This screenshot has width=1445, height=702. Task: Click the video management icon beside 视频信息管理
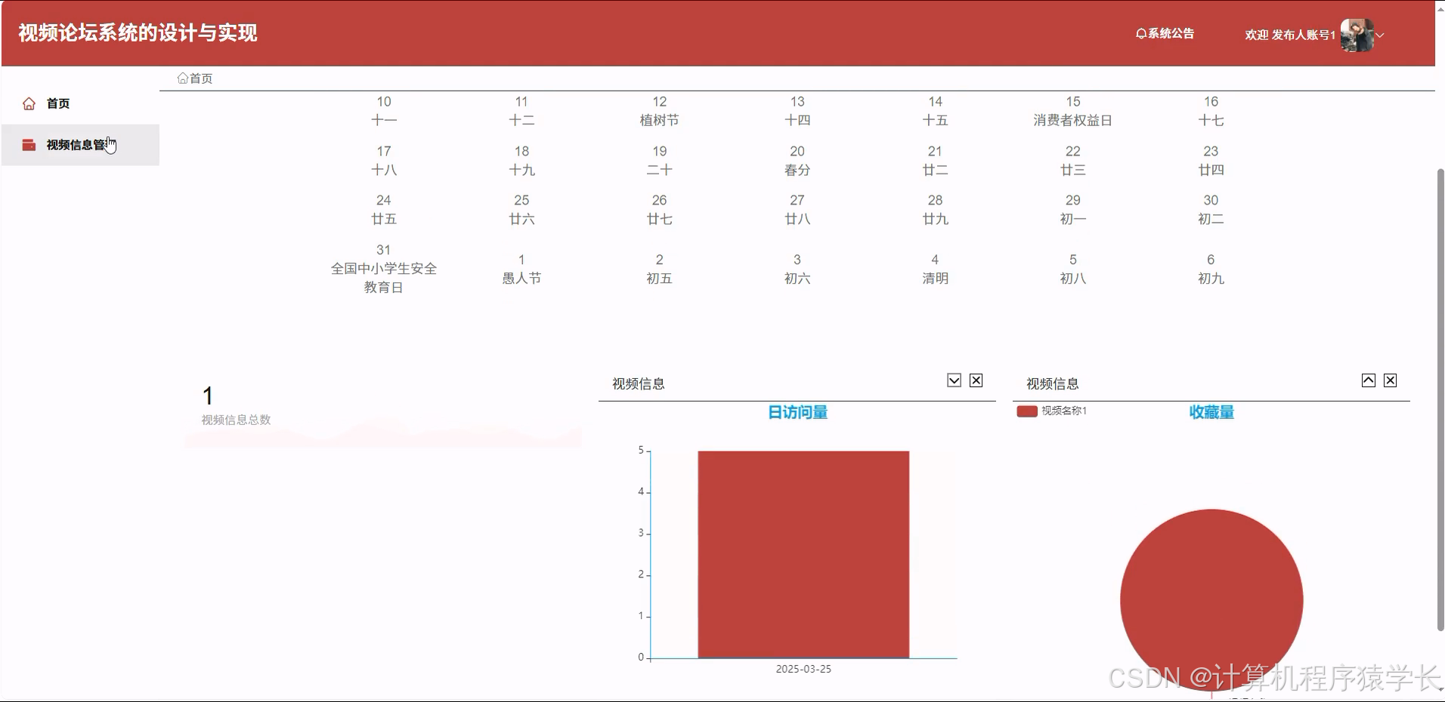[x=28, y=144]
